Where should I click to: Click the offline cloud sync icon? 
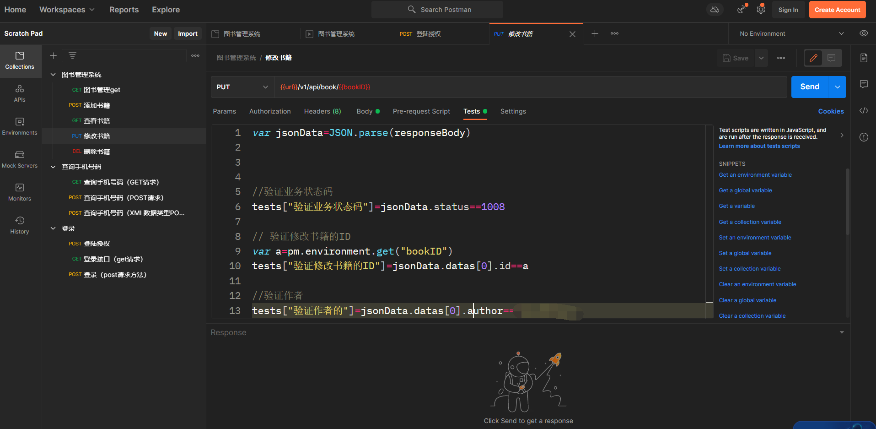pyautogui.click(x=715, y=10)
